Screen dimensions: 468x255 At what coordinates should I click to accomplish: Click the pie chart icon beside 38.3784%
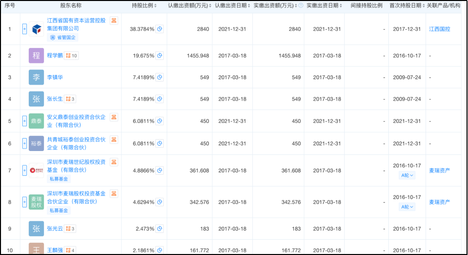click(160, 29)
